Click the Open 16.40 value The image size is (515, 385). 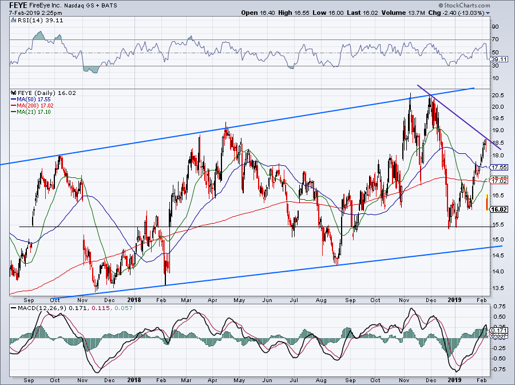(x=257, y=13)
